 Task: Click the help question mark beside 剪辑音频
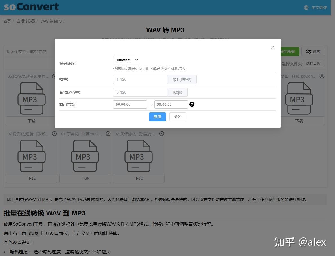click(192, 104)
